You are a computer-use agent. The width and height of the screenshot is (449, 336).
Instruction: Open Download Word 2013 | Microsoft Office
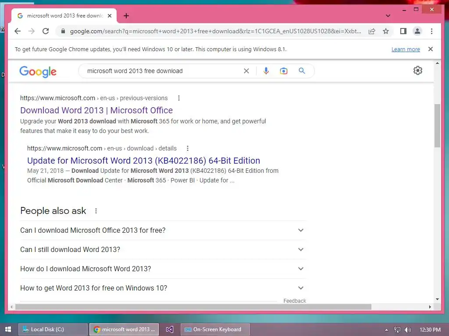[96, 110]
